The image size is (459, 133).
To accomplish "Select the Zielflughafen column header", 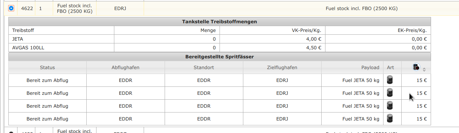I will tap(282, 67).
